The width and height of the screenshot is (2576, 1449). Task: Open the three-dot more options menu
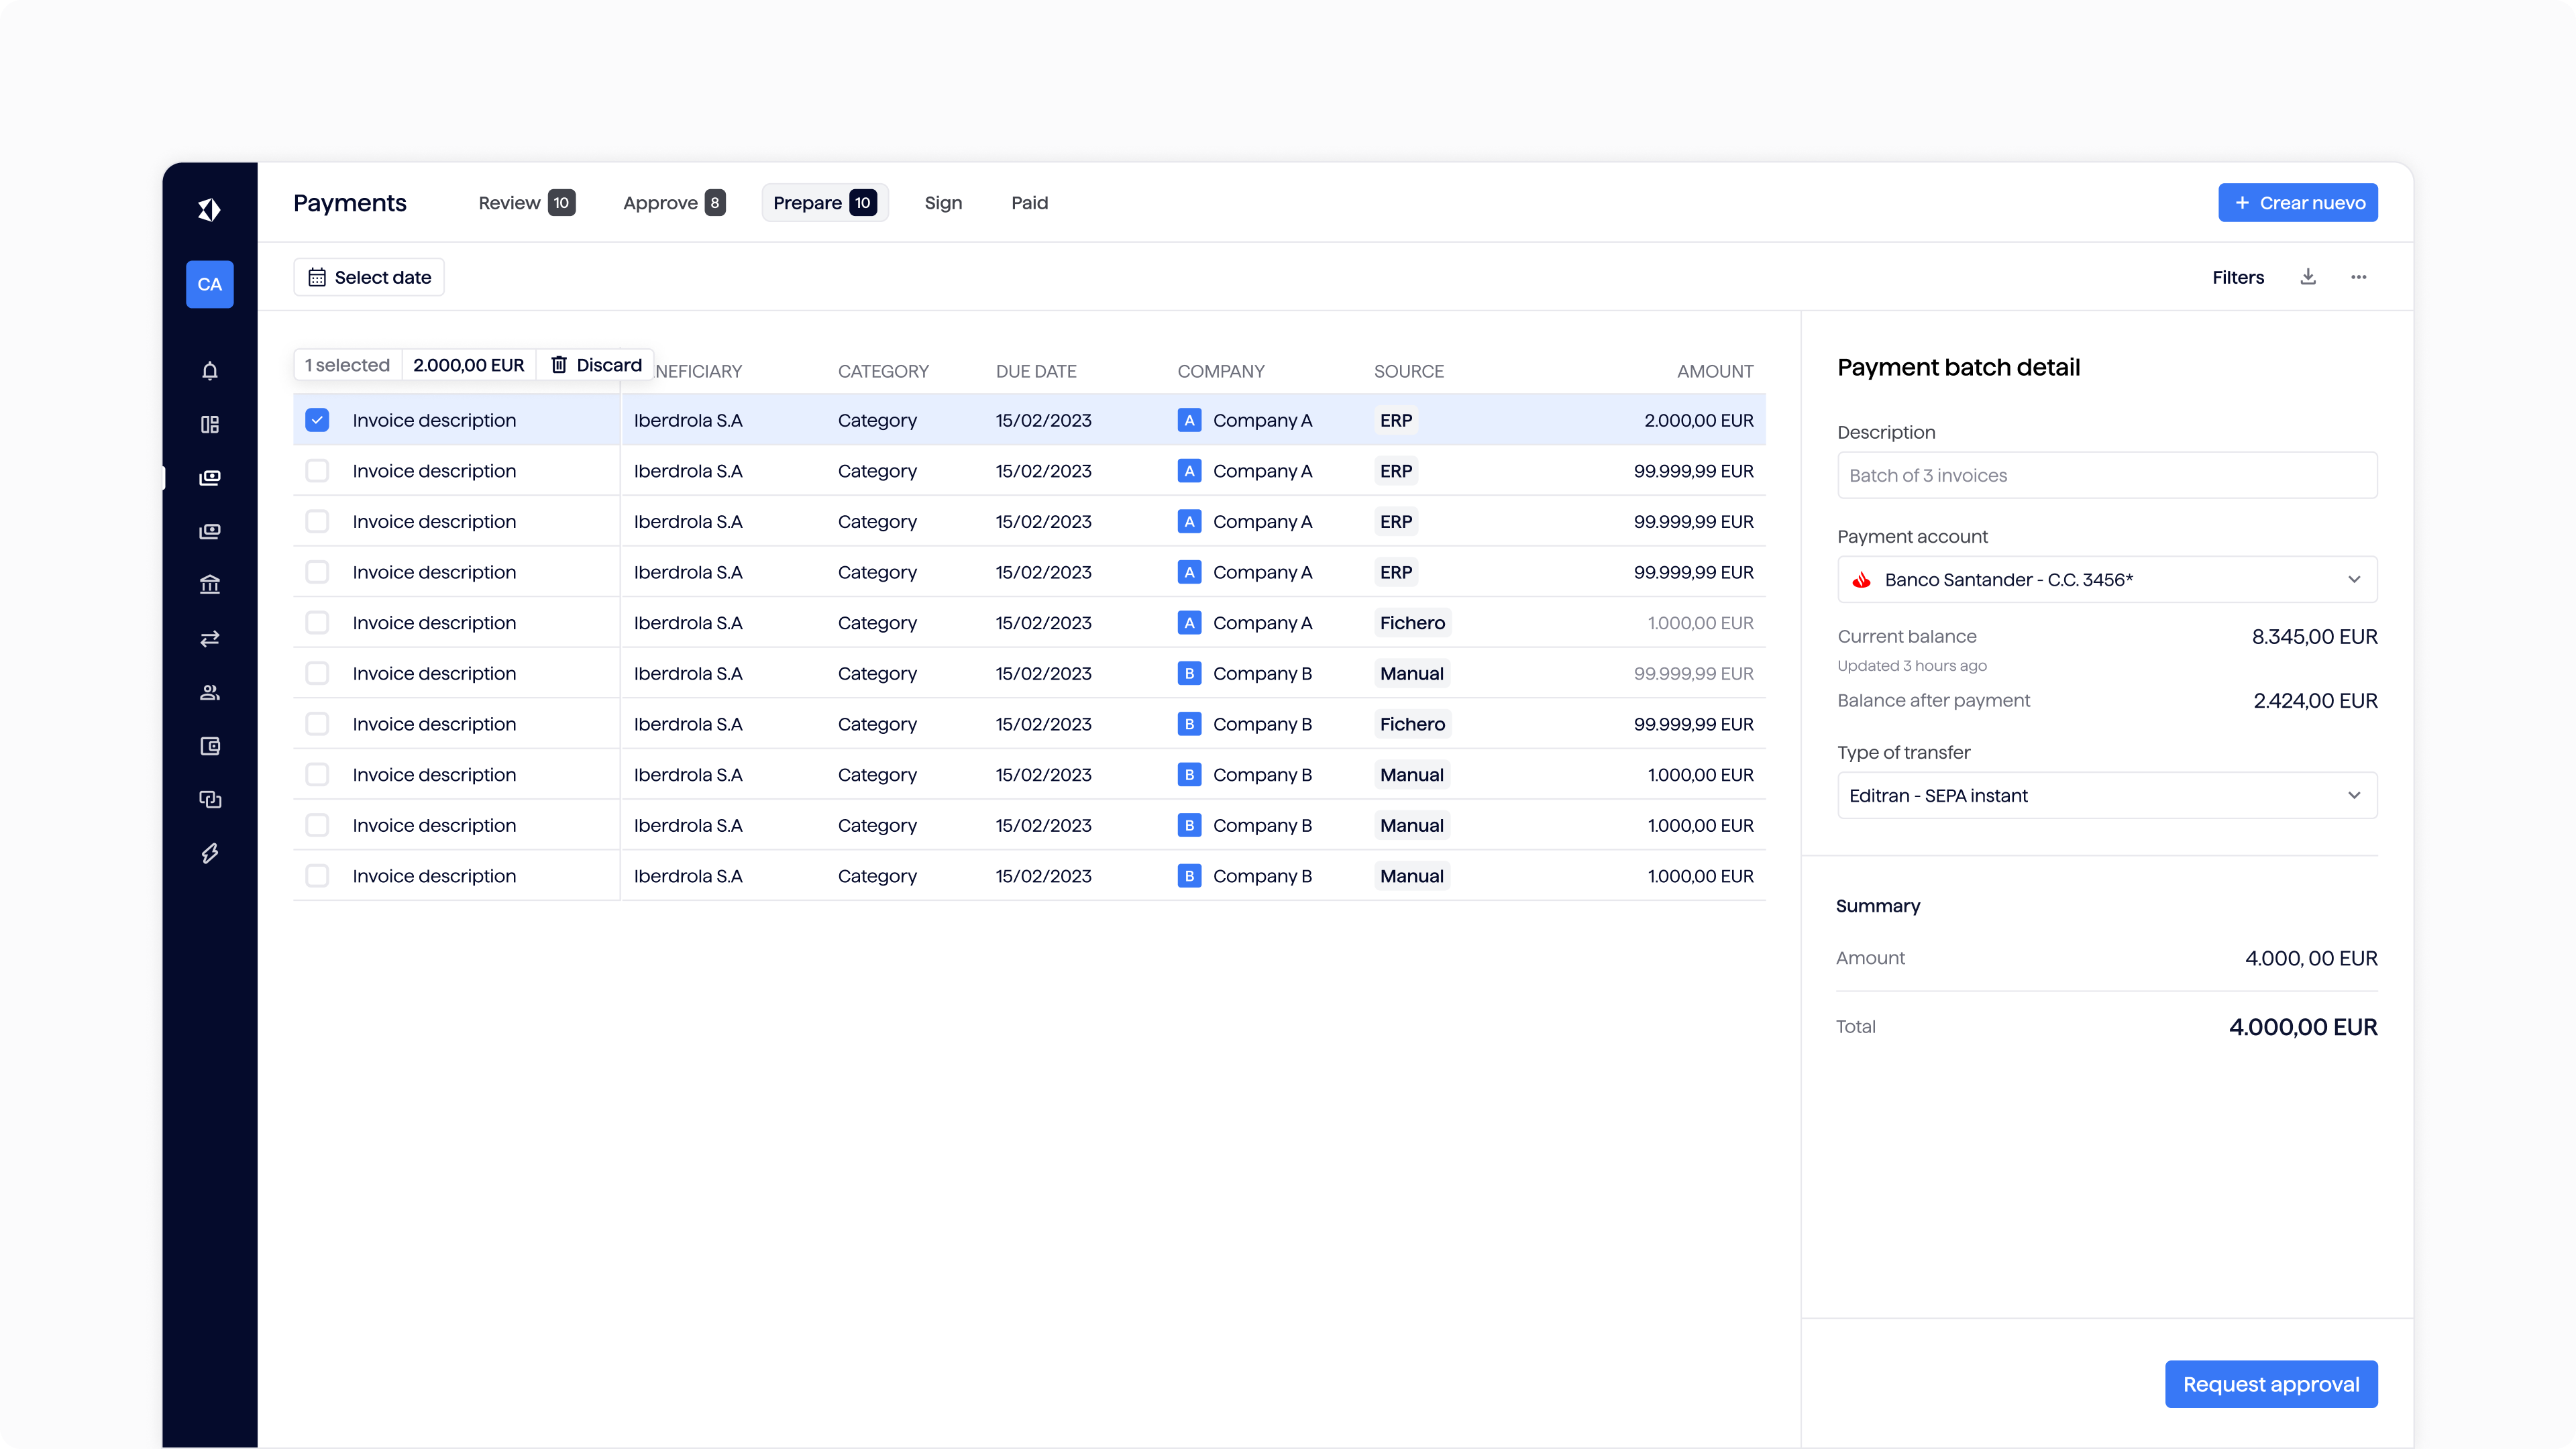(x=2359, y=277)
